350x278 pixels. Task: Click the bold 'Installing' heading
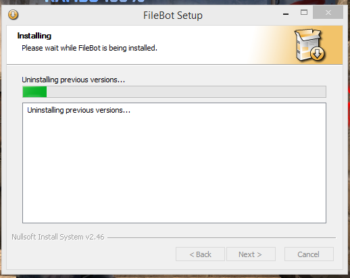pos(34,36)
